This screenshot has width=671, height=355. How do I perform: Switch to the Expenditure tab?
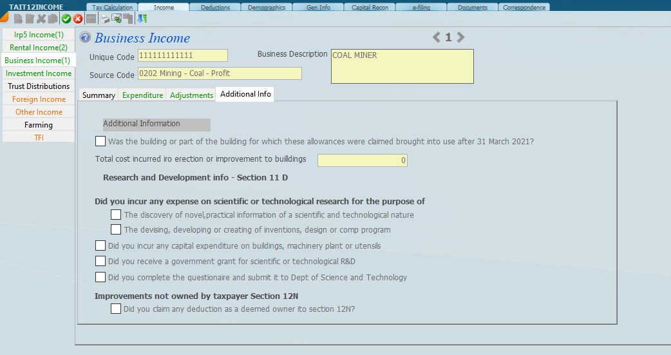coord(142,95)
